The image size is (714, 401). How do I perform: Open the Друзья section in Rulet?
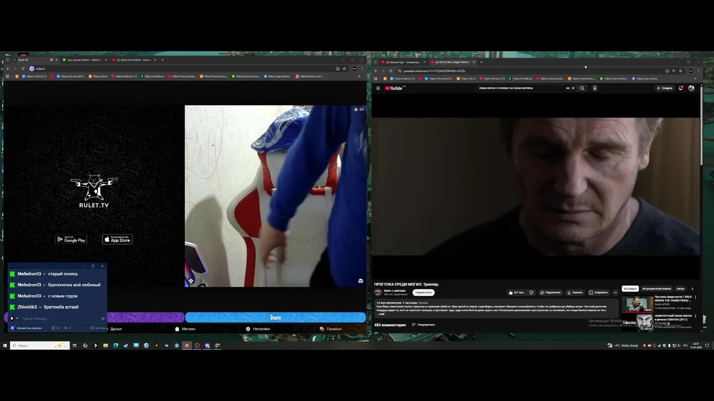[116, 329]
